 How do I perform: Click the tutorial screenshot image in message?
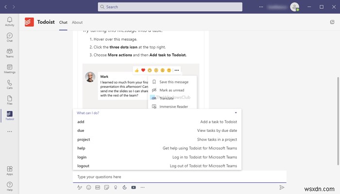pos(141,86)
